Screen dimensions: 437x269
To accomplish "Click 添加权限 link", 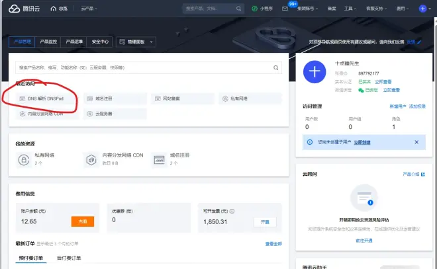I will [x=417, y=106].
